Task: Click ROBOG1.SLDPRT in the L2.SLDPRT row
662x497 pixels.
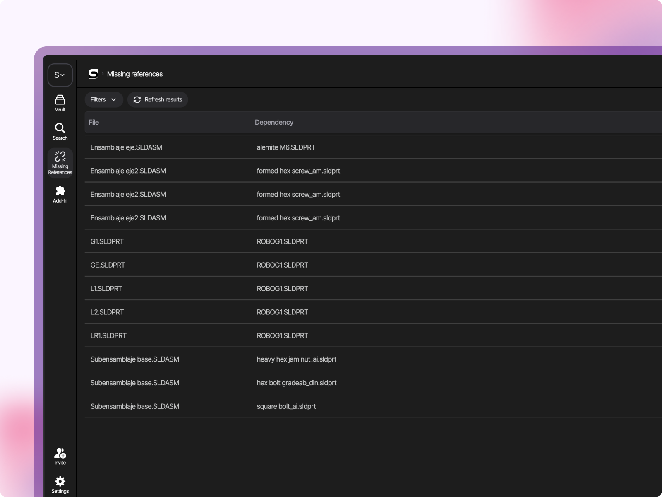Action: (x=282, y=312)
